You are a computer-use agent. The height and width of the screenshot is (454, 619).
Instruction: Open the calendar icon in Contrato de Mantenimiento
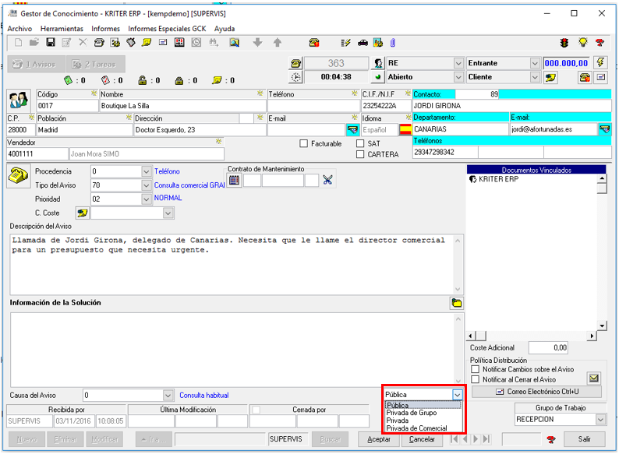pos(234,180)
